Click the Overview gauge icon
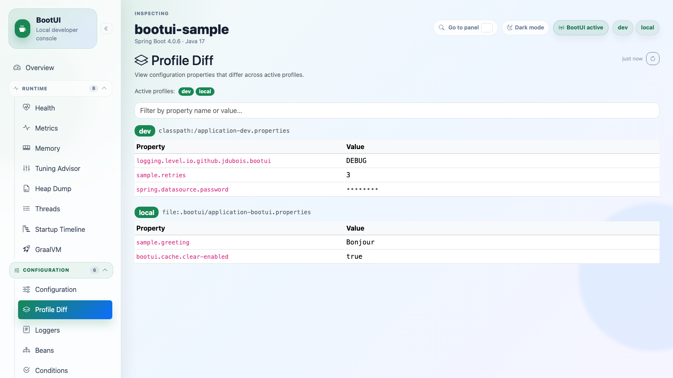This screenshot has width=673, height=378. pyautogui.click(x=17, y=68)
